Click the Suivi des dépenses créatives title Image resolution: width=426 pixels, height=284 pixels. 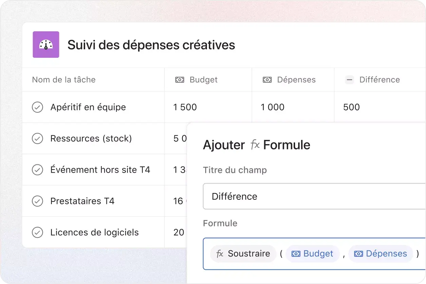pyautogui.click(x=151, y=45)
